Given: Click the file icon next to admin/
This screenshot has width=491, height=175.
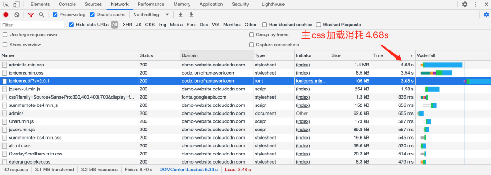Looking at the screenshot, I should tap(5, 113).
